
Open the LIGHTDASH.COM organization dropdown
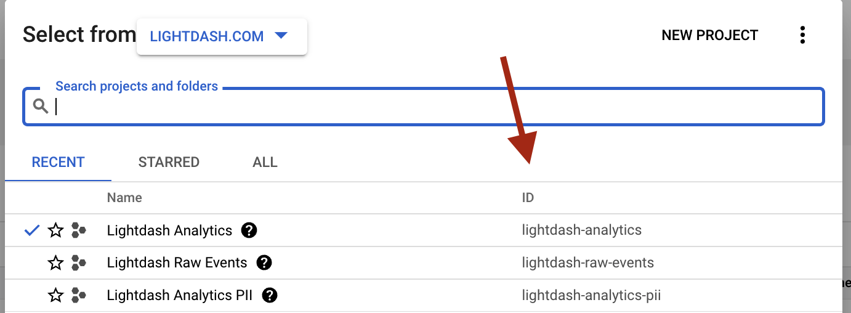(x=222, y=36)
